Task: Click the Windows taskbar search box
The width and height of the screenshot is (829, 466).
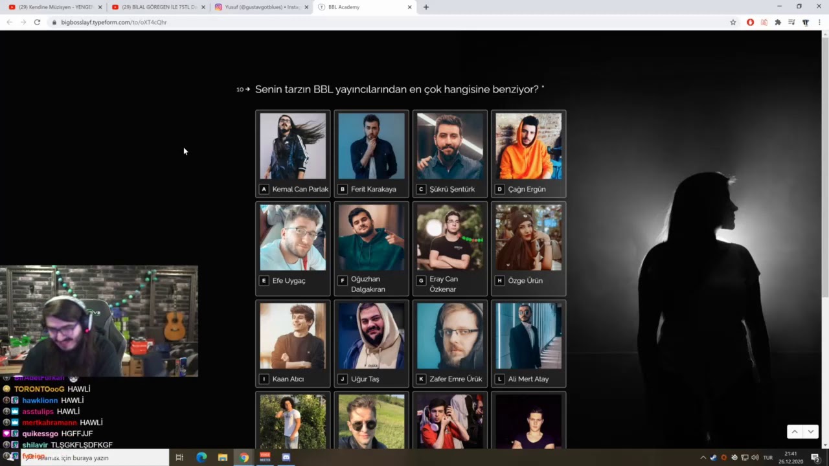Action: [95, 458]
